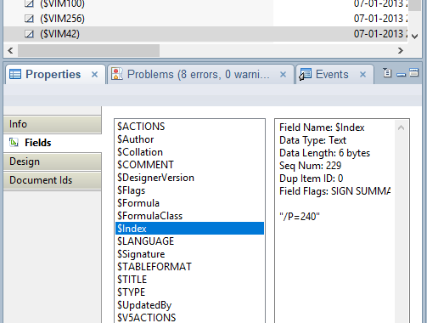Screen dimensions: 427x323
Task: Click the Field Name: $Index line
Action: point(322,127)
